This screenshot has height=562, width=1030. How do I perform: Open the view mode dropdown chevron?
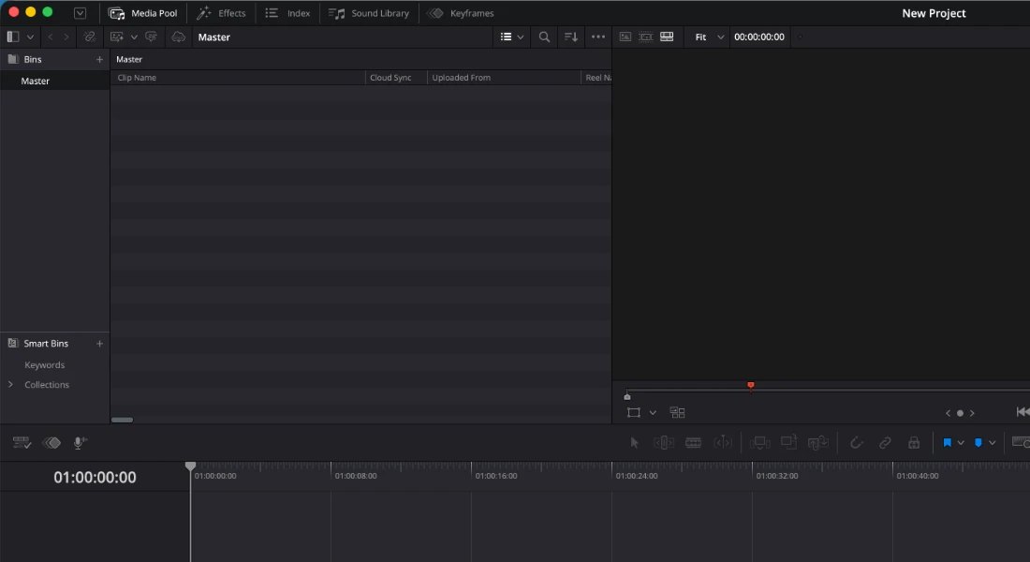pos(521,37)
